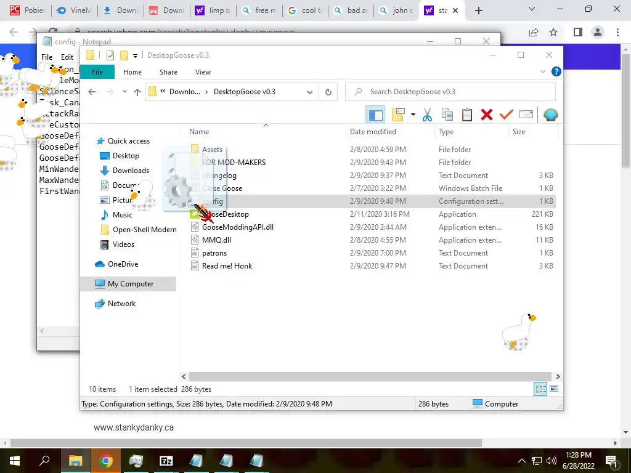The image size is (631, 473).
Task: Click 7-Zip icon in taskbar
Action: tap(166, 461)
